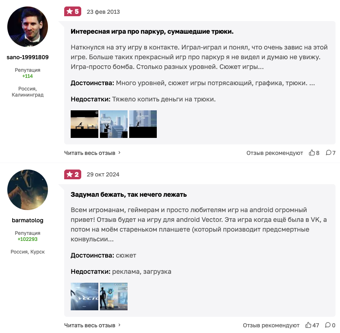Click the 5-star rating badge
Image resolution: width=340 pixels, height=333 pixels.
[73, 11]
